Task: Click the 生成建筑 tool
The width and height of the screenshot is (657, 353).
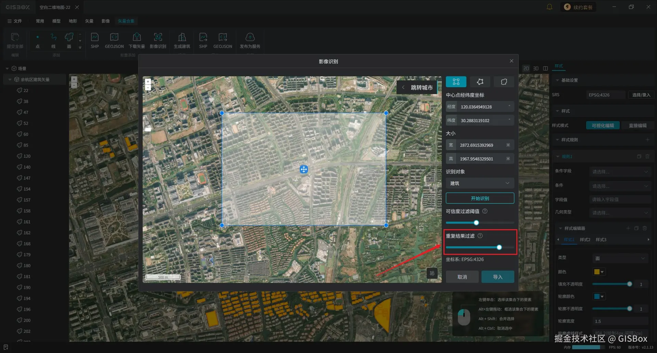Action: click(182, 41)
